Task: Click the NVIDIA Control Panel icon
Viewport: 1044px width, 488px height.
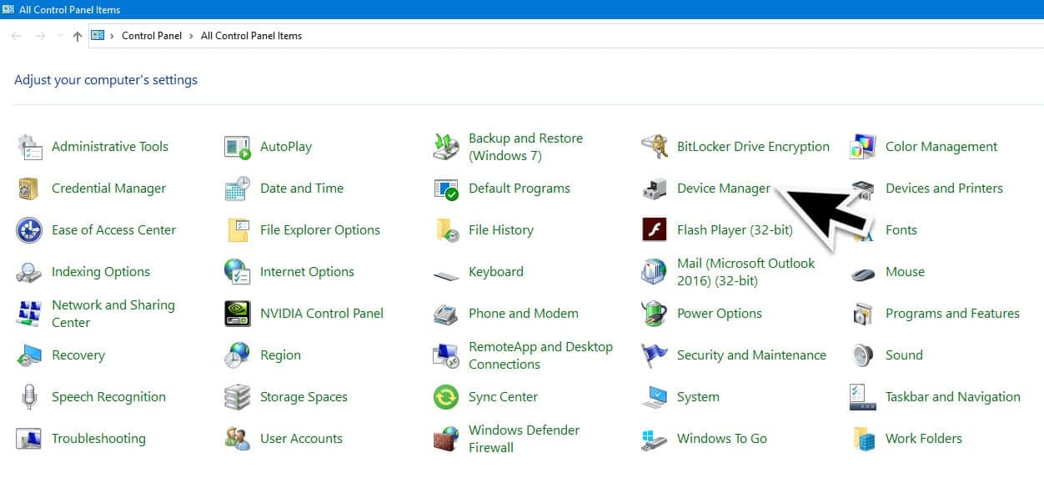Action: (x=238, y=314)
